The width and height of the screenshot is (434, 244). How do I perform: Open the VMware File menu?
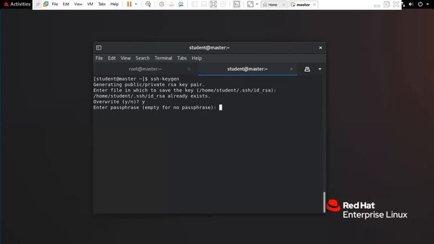[x=55, y=4]
